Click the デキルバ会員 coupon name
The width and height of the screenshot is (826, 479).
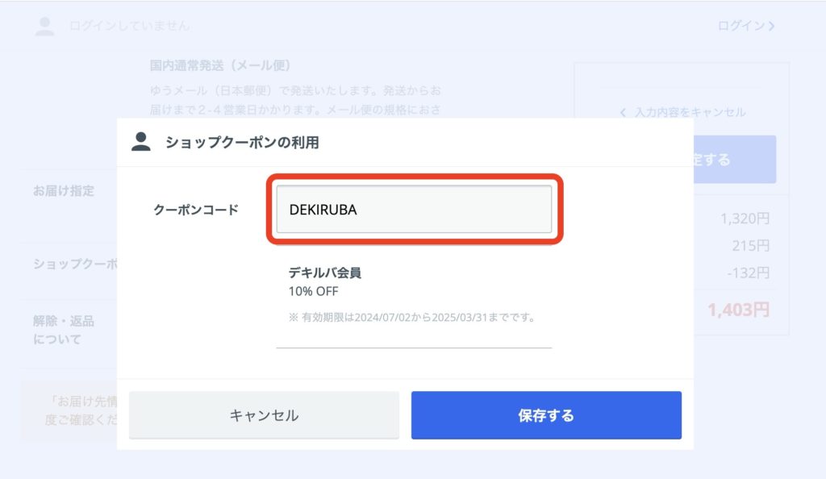coord(325,273)
